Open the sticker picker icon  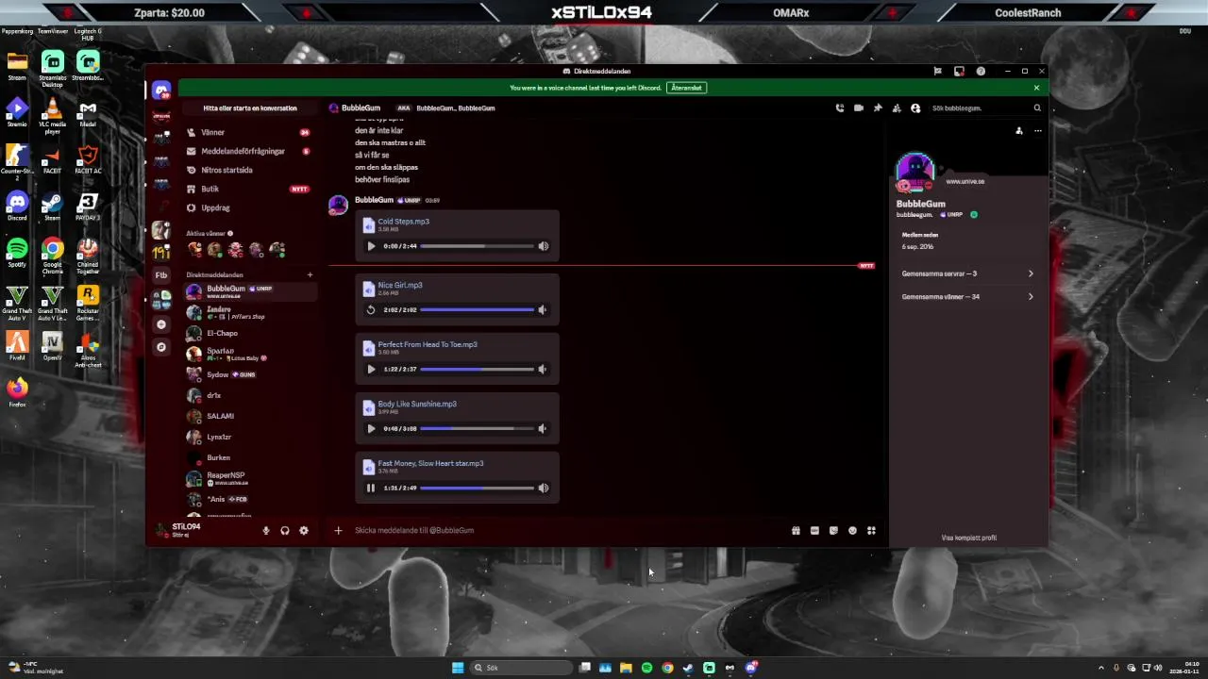[x=833, y=531]
